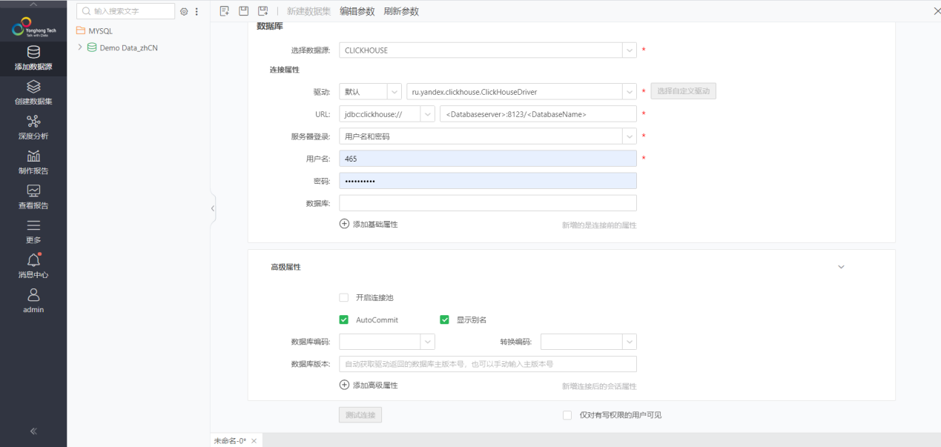The width and height of the screenshot is (941, 447).
Task: Switch to the 未命名-0* tab
Action: [x=230, y=441]
